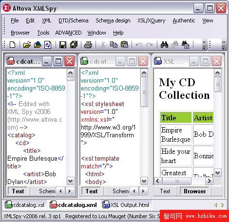
Task: Switch to the cdcatalog.xml document tab
Action: pyautogui.click(x=74, y=205)
